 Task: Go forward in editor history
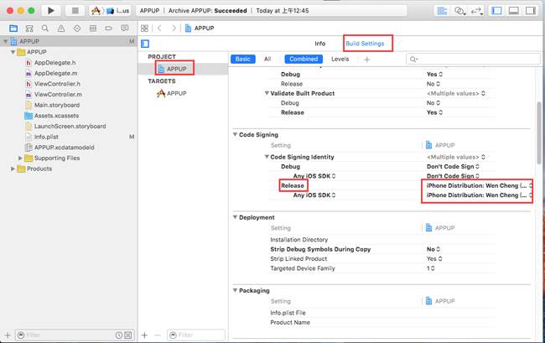[174, 29]
